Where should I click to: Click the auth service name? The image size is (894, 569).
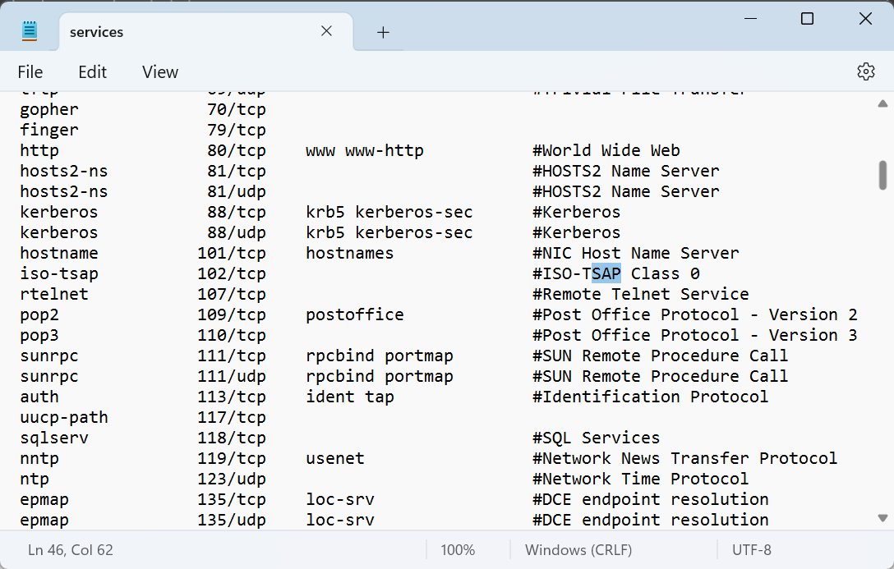39,397
